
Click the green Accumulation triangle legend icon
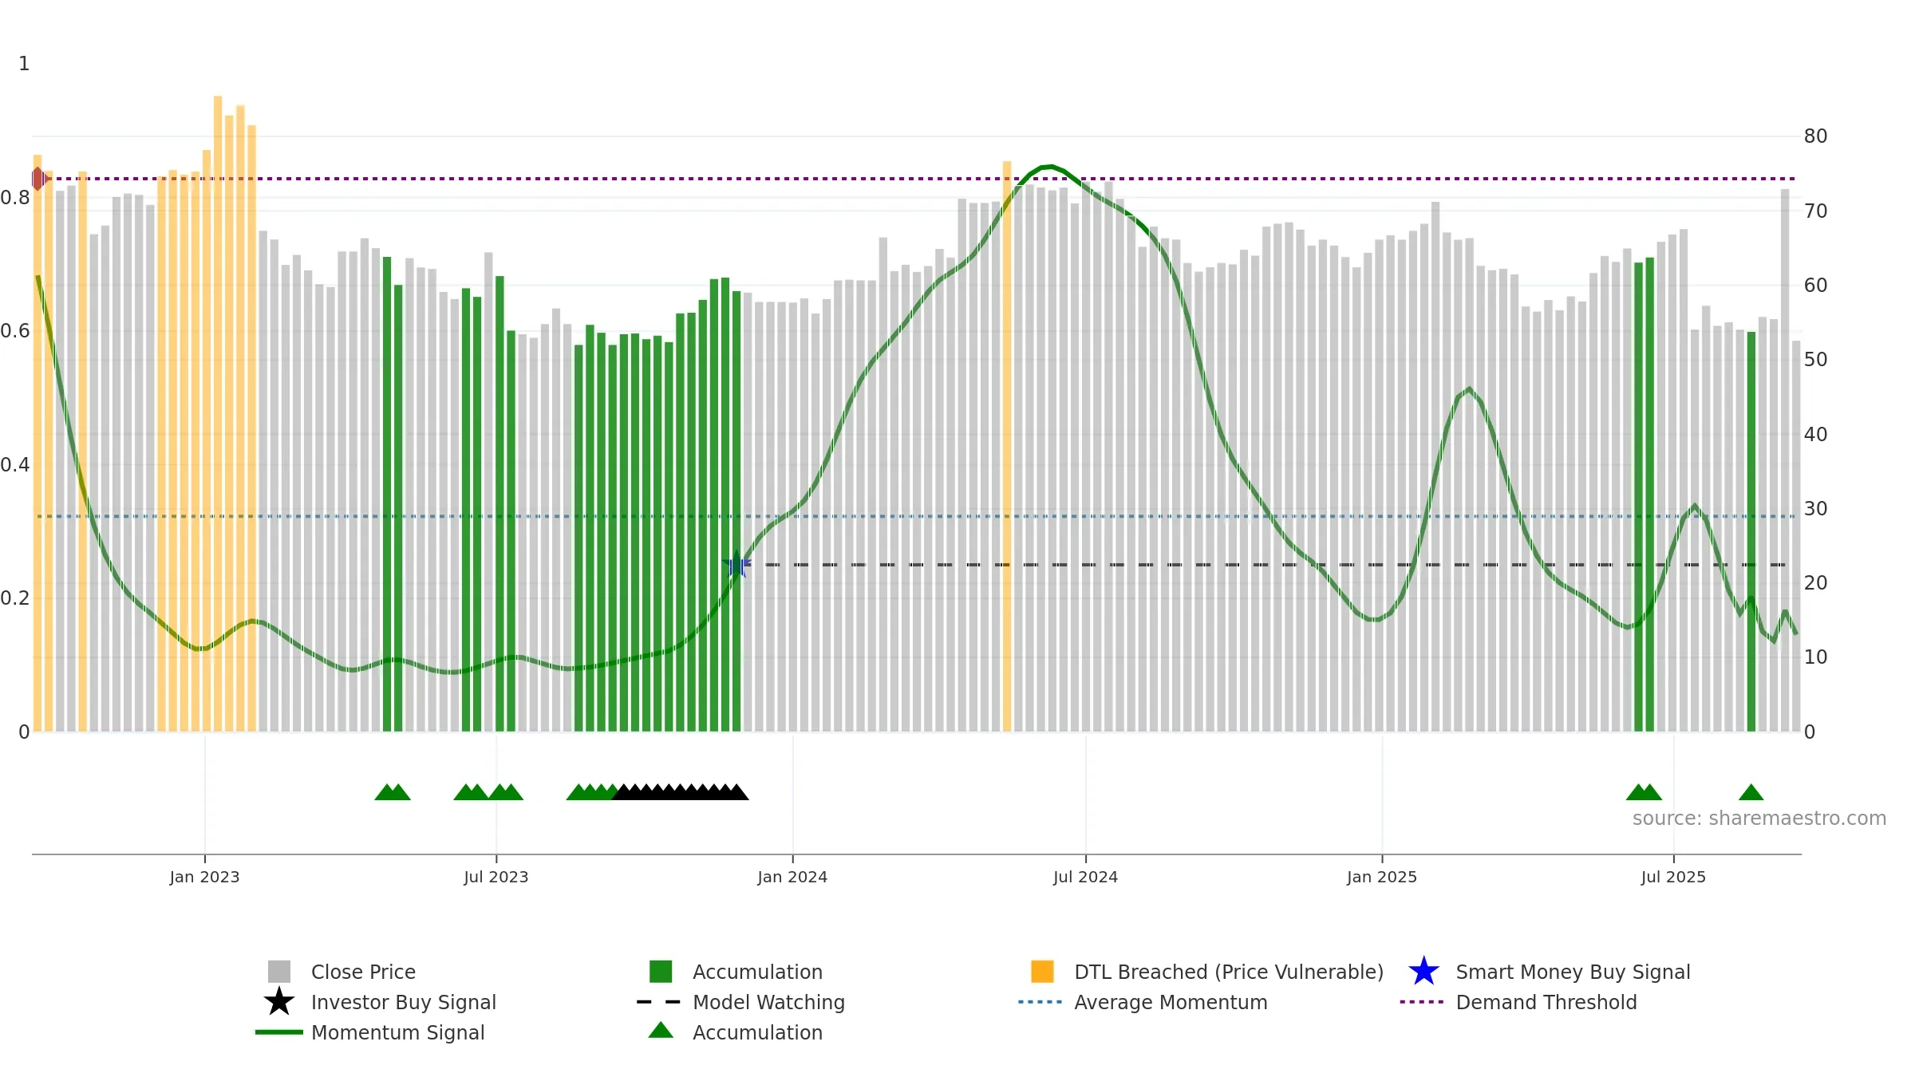661,1031
